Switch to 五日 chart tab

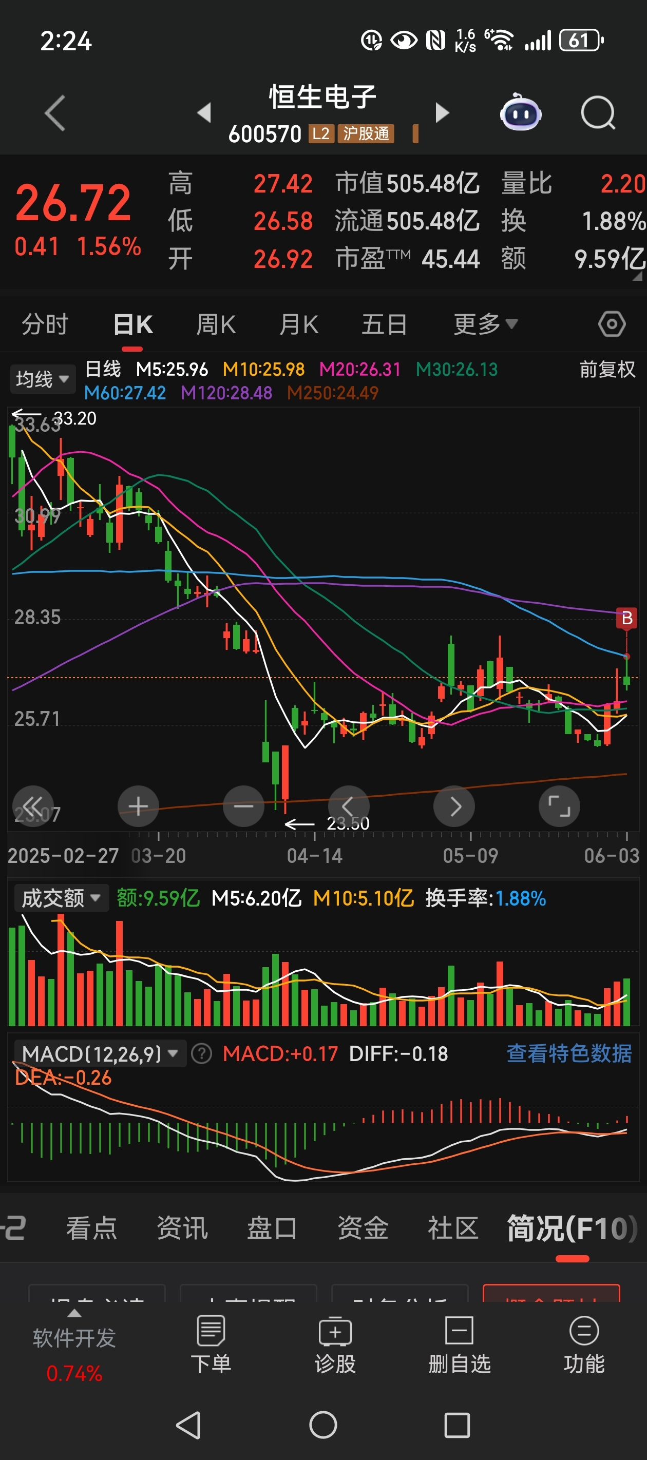click(x=385, y=324)
